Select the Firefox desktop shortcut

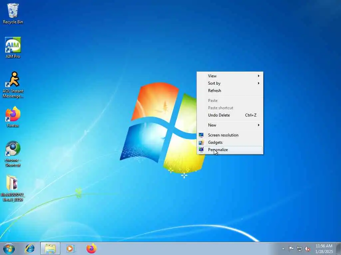13,117
